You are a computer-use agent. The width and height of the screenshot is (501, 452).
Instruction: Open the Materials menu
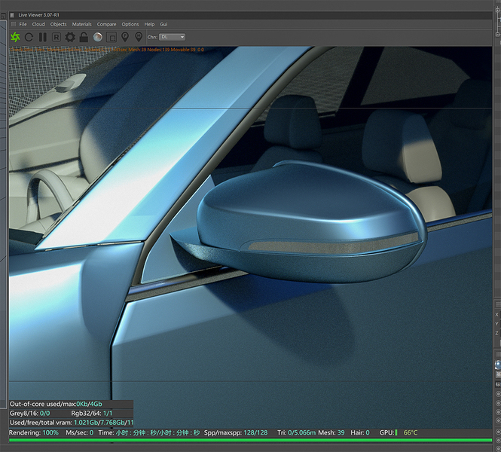coord(82,24)
